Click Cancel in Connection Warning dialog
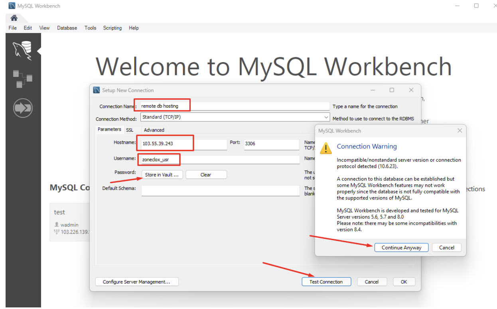 point(447,247)
